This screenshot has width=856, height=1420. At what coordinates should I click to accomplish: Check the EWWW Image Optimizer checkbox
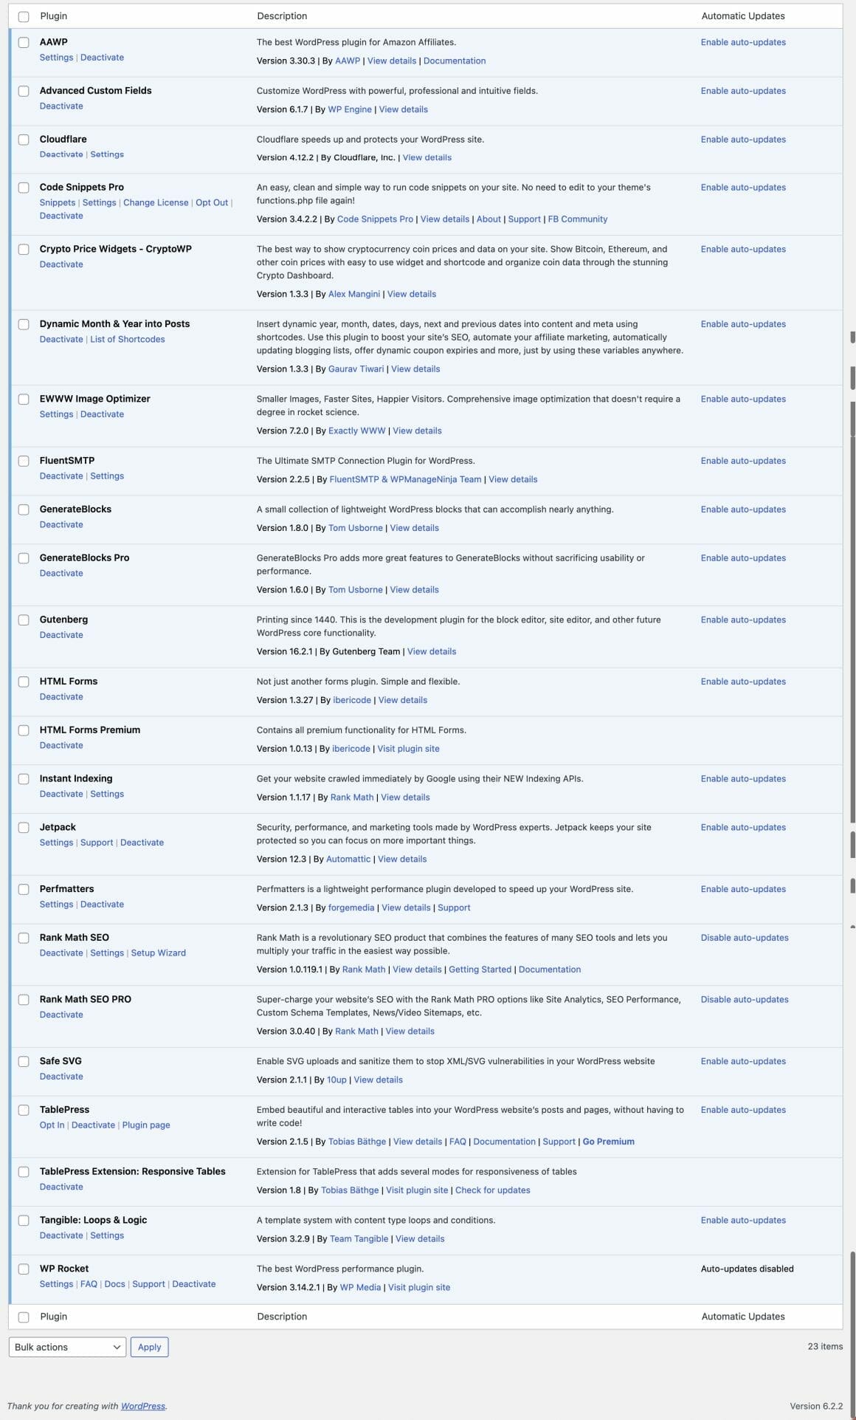tap(24, 399)
